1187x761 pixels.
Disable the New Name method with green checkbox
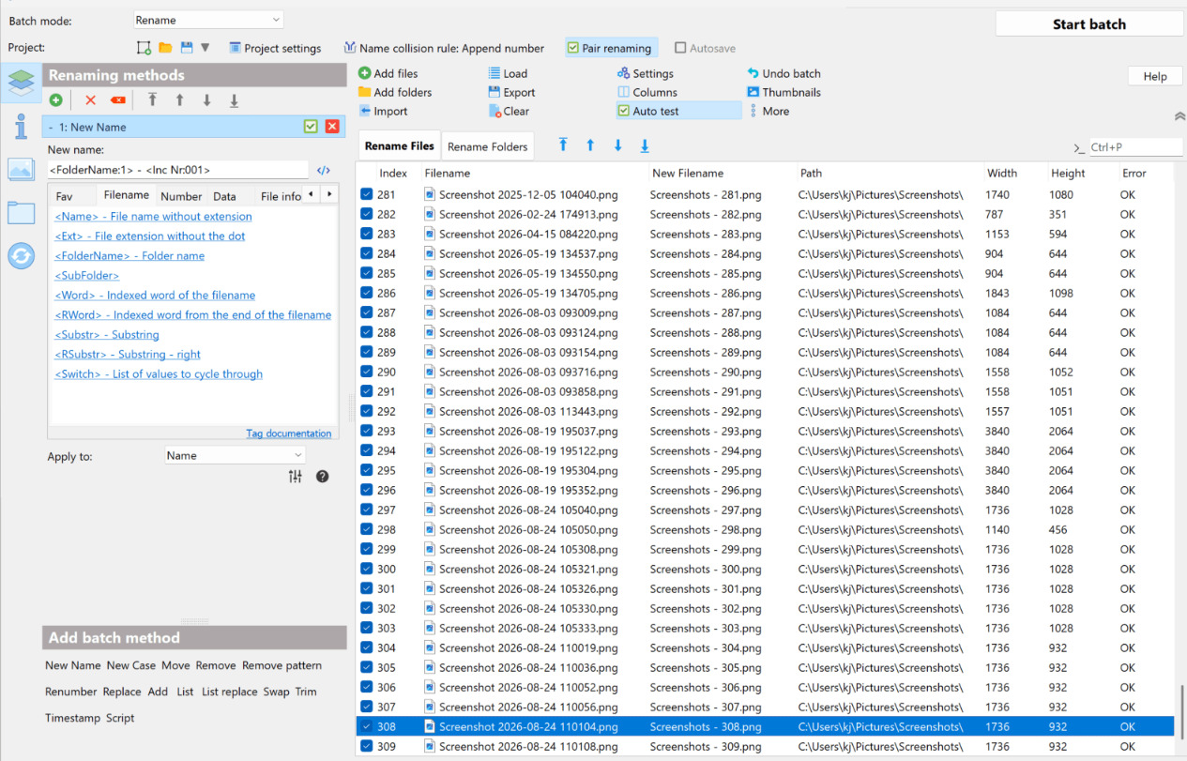[311, 127]
